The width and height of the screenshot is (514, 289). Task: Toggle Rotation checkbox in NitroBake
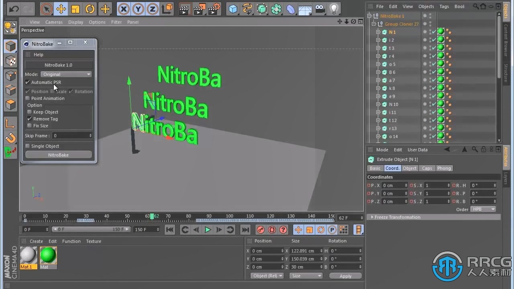[x=71, y=92]
